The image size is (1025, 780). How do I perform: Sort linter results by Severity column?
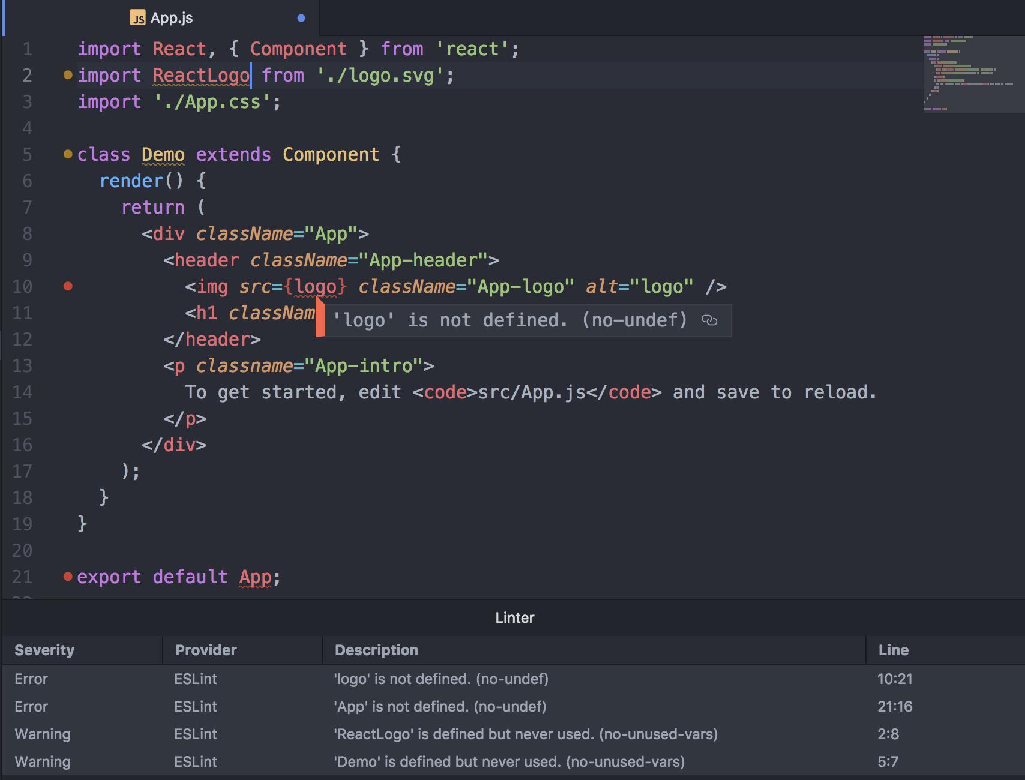coord(44,650)
